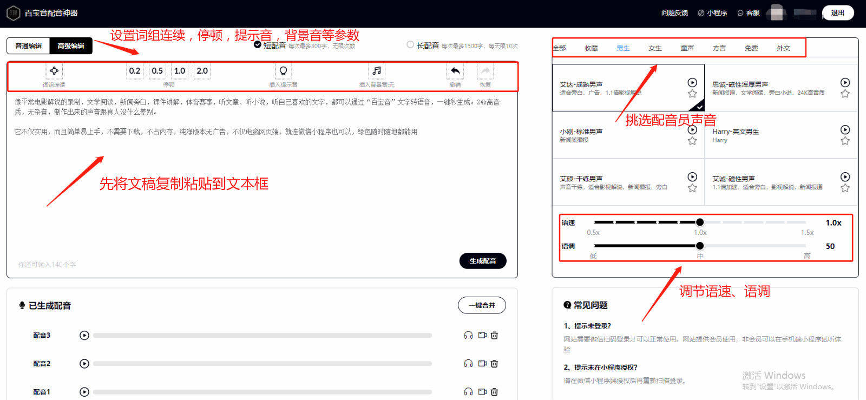Click headphones icon for 配音3
This screenshot has height=400, width=866.
tap(468, 335)
